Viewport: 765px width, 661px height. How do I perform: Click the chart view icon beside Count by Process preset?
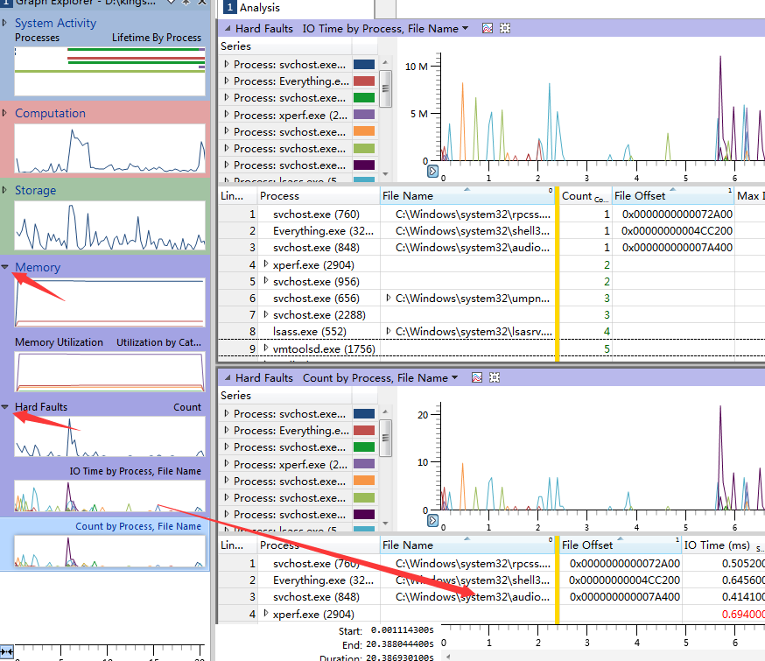click(477, 377)
